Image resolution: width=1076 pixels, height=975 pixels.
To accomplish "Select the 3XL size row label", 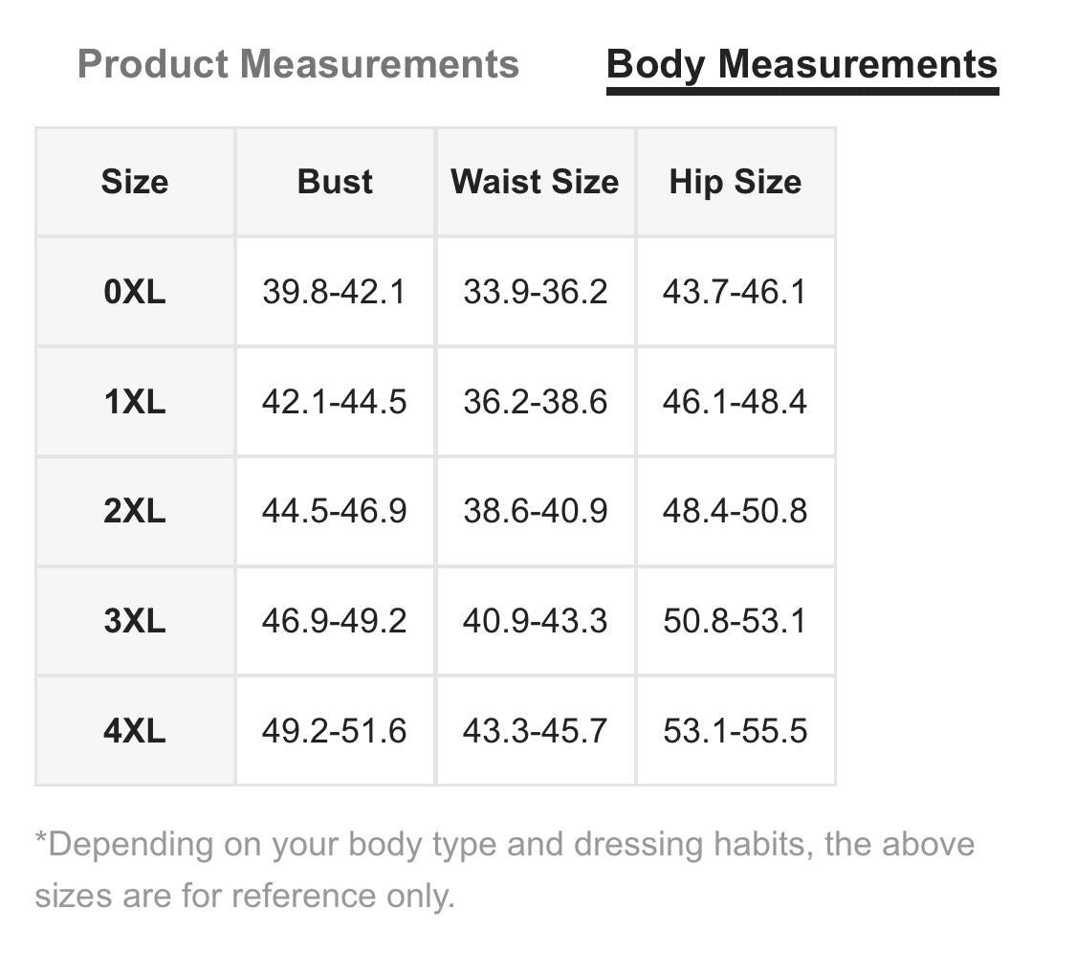I will point(135,621).
